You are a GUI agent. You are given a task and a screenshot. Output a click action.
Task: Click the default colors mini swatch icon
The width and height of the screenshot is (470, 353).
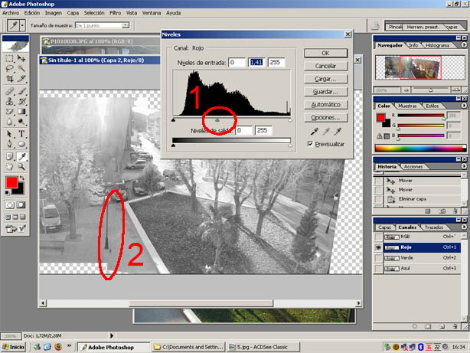tap(7, 192)
